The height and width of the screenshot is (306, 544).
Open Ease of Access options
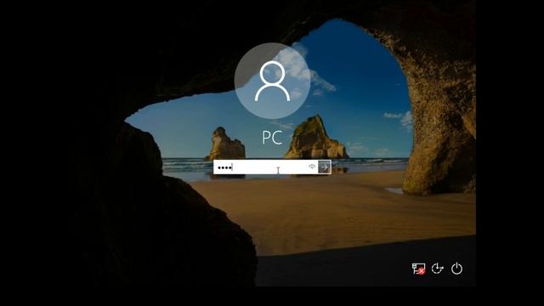pos(438,269)
